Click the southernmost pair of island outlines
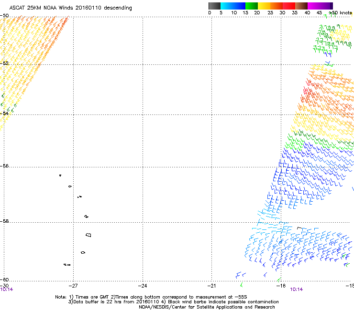Image resolution: width=354 pixels, height=310 pixels. 67,265
